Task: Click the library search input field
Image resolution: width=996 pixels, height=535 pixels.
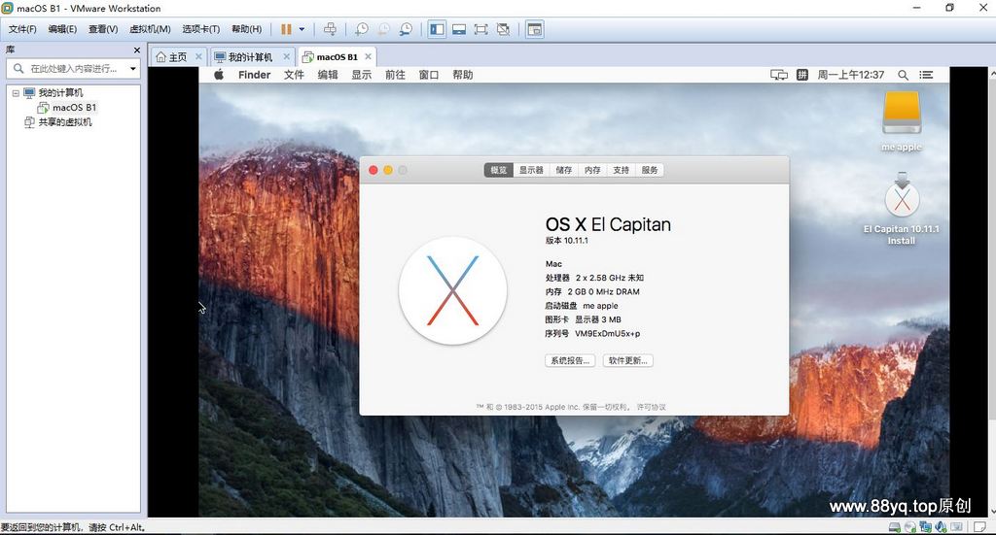Action: [73, 69]
